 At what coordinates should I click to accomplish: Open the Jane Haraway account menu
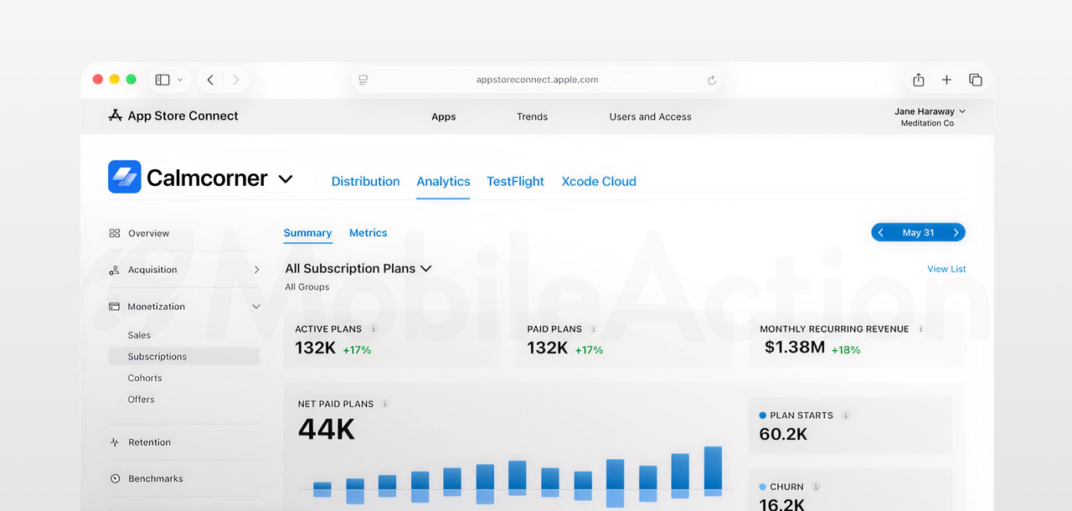point(930,111)
